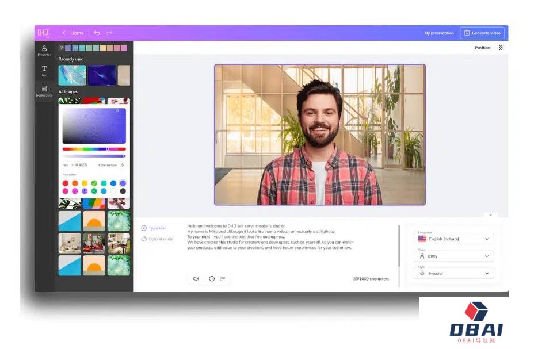538x349 pixels.
Task: Rename the My presentation title
Action: [x=439, y=33]
